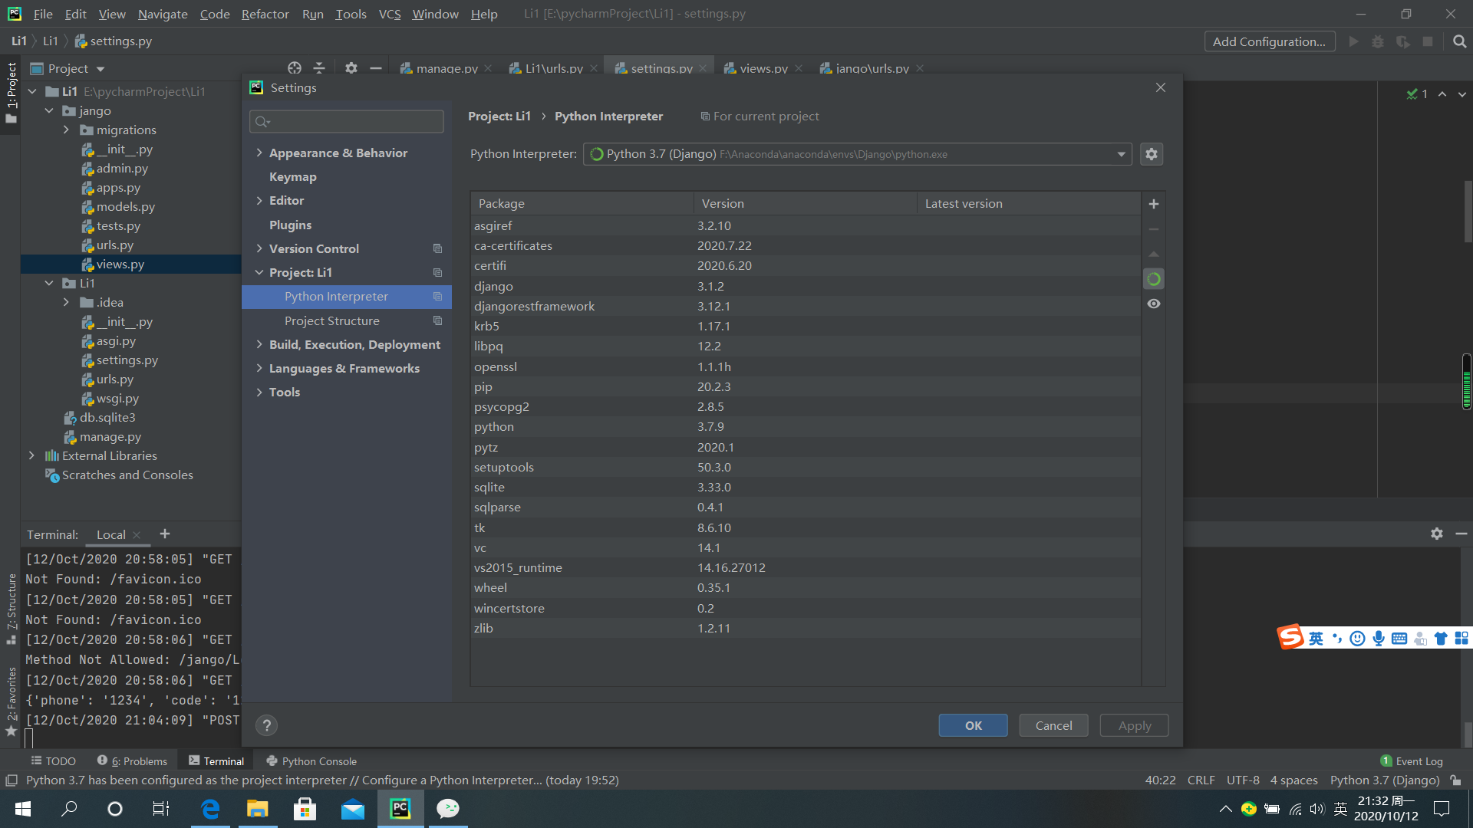Open terminal panel settings gear
The width and height of the screenshot is (1473, 828).
point(1437,534)
